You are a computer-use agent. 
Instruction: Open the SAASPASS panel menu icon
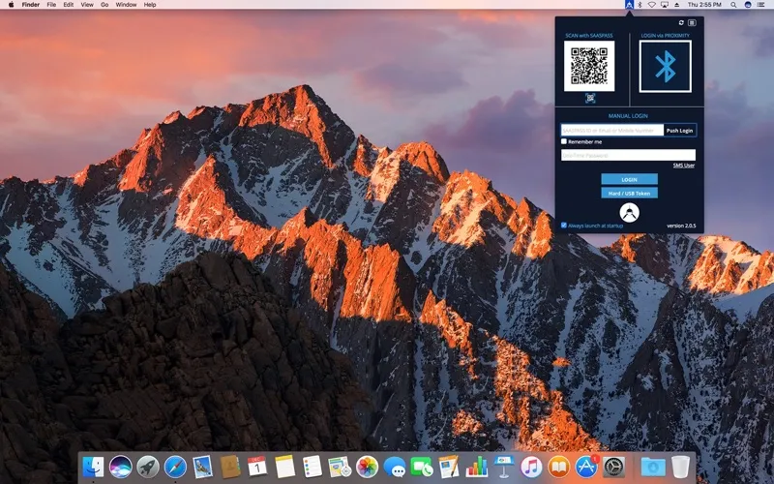694,22
